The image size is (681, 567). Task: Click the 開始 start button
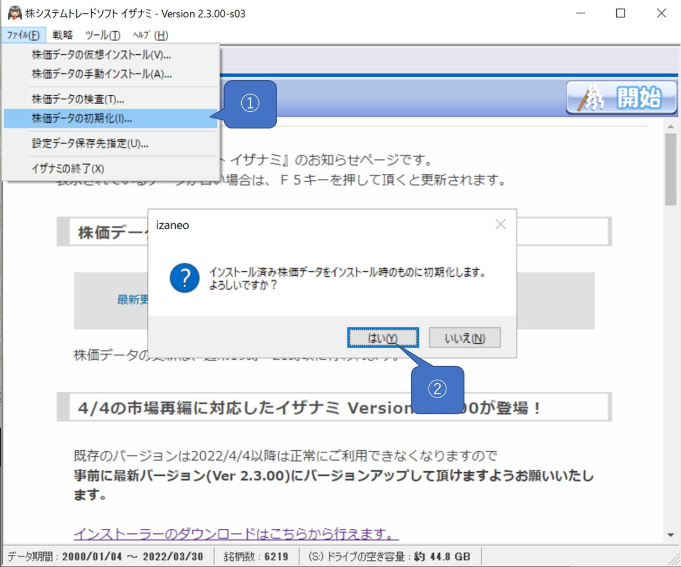(x=621, y=98)
